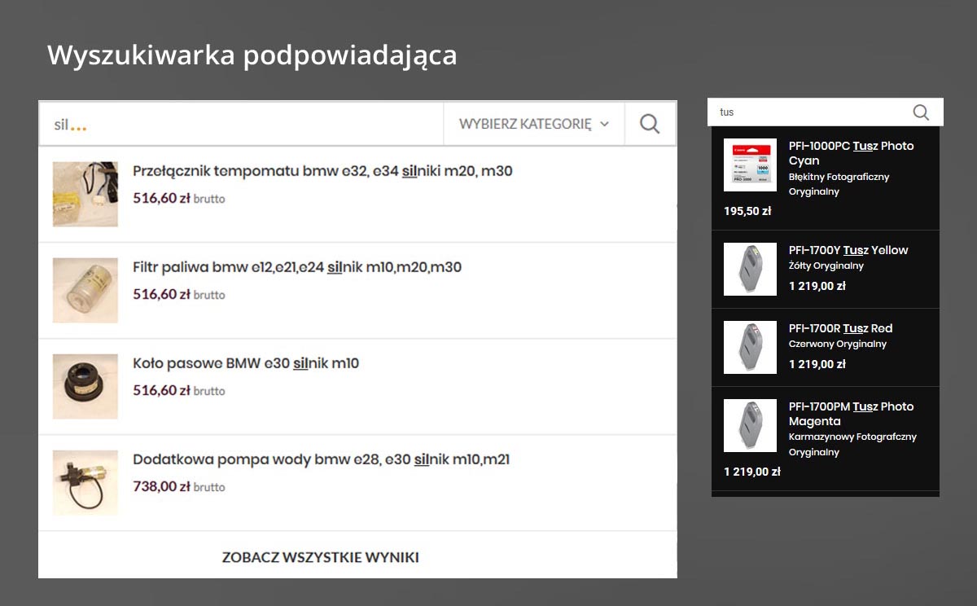The image size is (977, 606).
Task: Select thumbnail of Przełącznik tempomatu product
Action: (85, 194)
